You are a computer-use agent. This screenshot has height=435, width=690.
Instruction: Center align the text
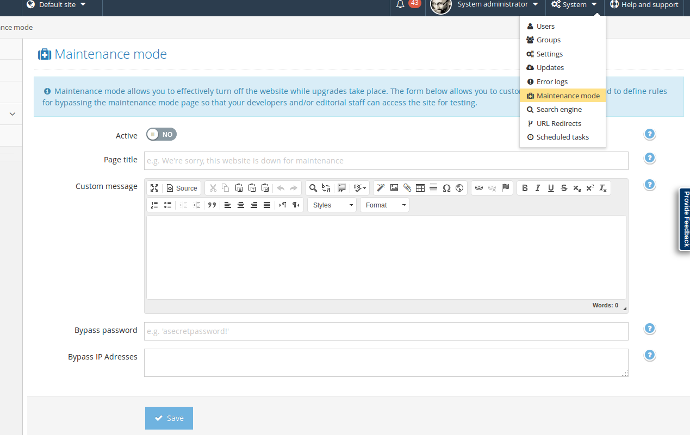pos(241,205)
